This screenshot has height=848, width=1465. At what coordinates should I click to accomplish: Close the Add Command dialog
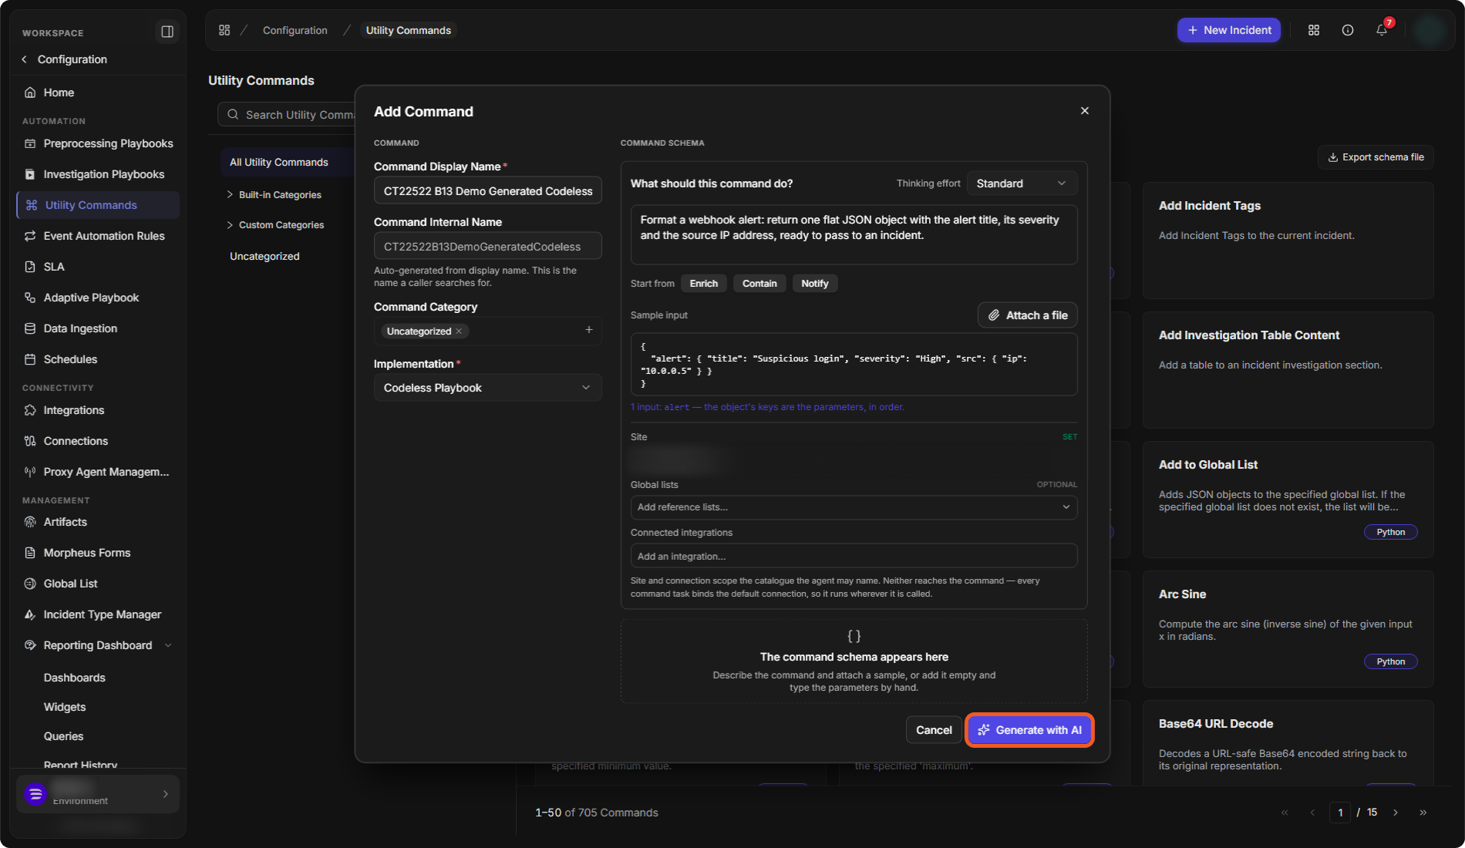1085,111
